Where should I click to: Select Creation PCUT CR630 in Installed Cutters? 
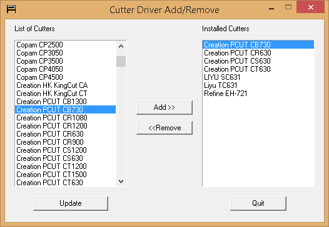point(258,53)
